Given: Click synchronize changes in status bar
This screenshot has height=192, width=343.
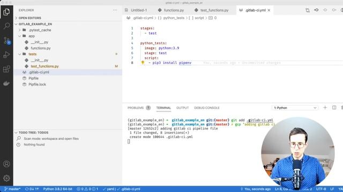Looking at the screenshot, I should coord(32,189).
